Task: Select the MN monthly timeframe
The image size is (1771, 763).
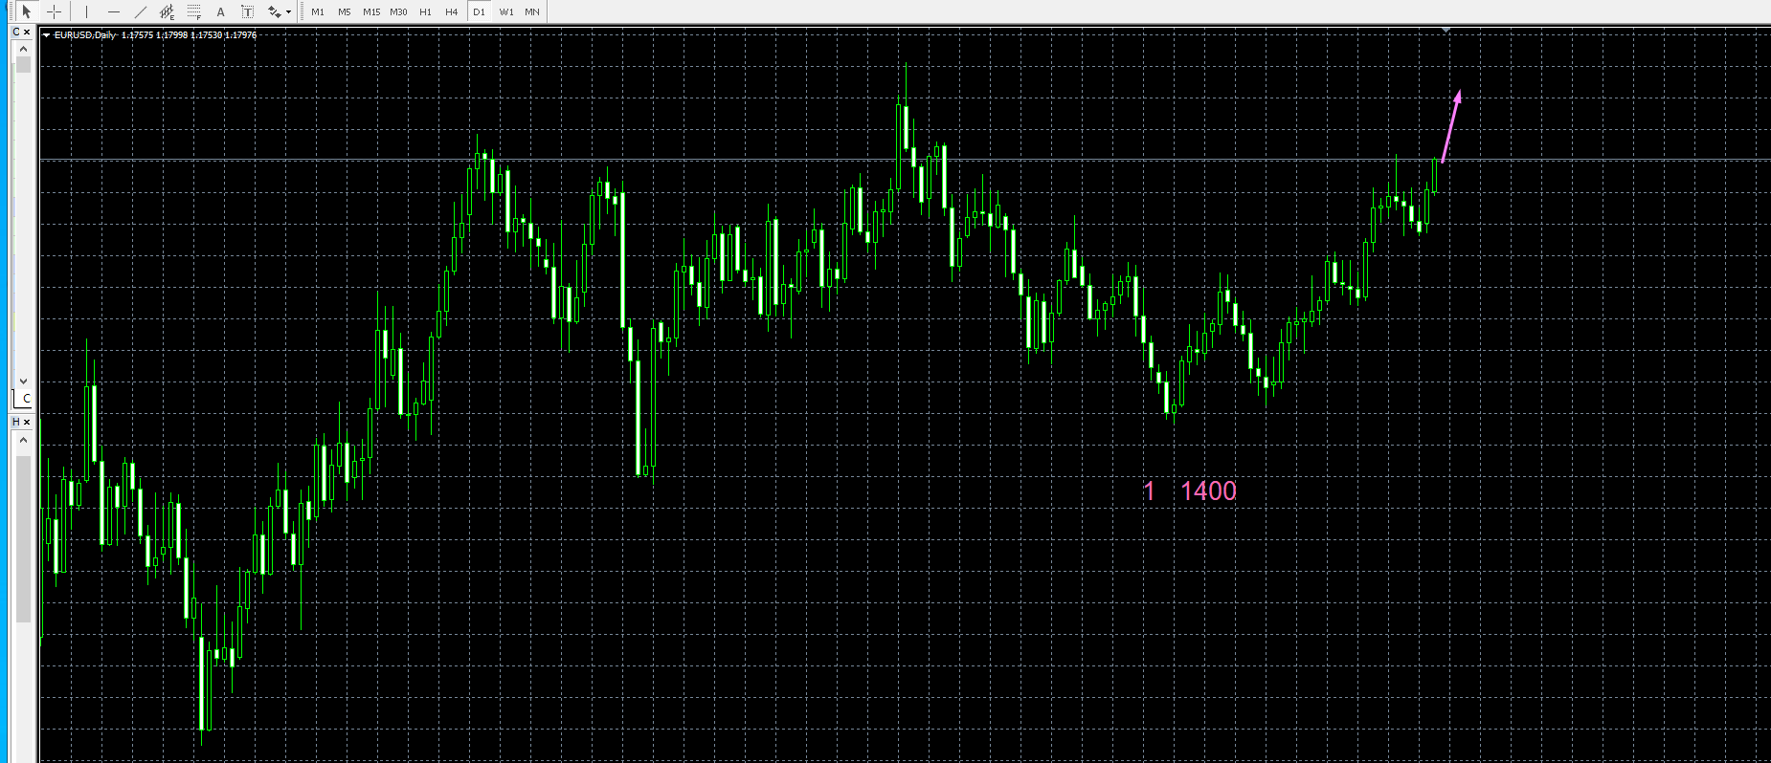Action: (532, 11)
